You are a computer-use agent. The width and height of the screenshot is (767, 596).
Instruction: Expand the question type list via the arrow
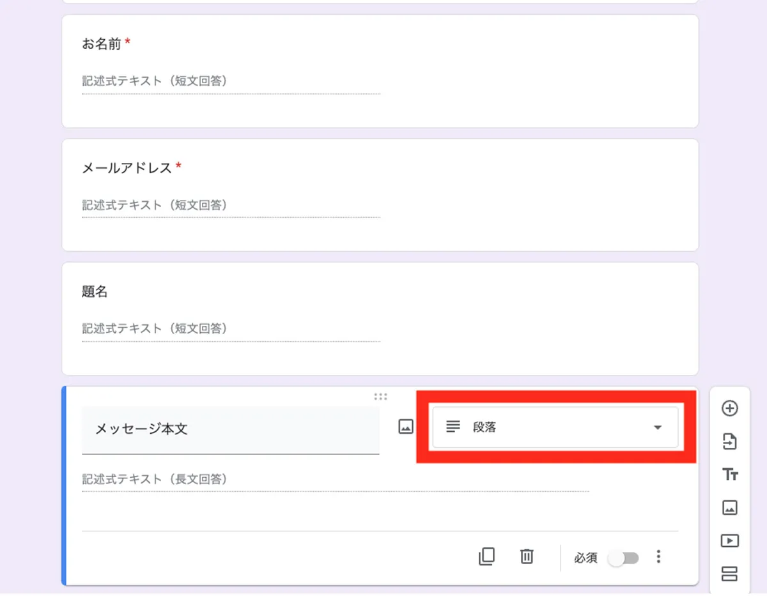tap(657, 427)
